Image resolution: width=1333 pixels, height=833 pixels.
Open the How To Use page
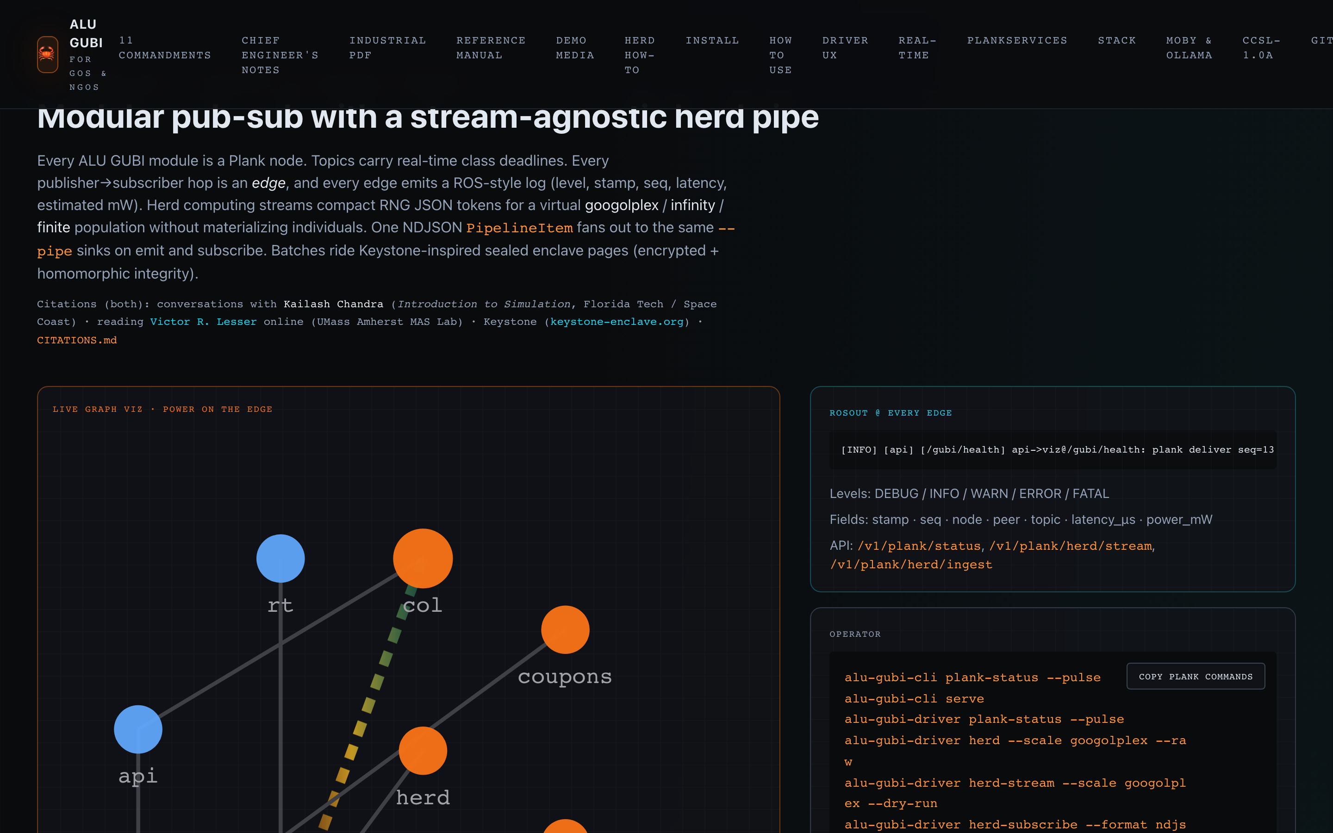(780, 55)
